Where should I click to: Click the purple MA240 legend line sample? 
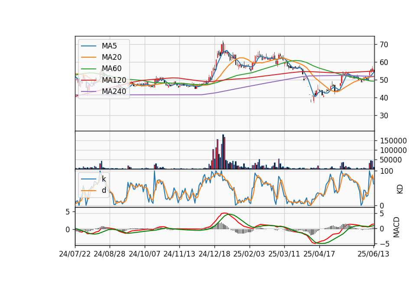tap(88, 92)
